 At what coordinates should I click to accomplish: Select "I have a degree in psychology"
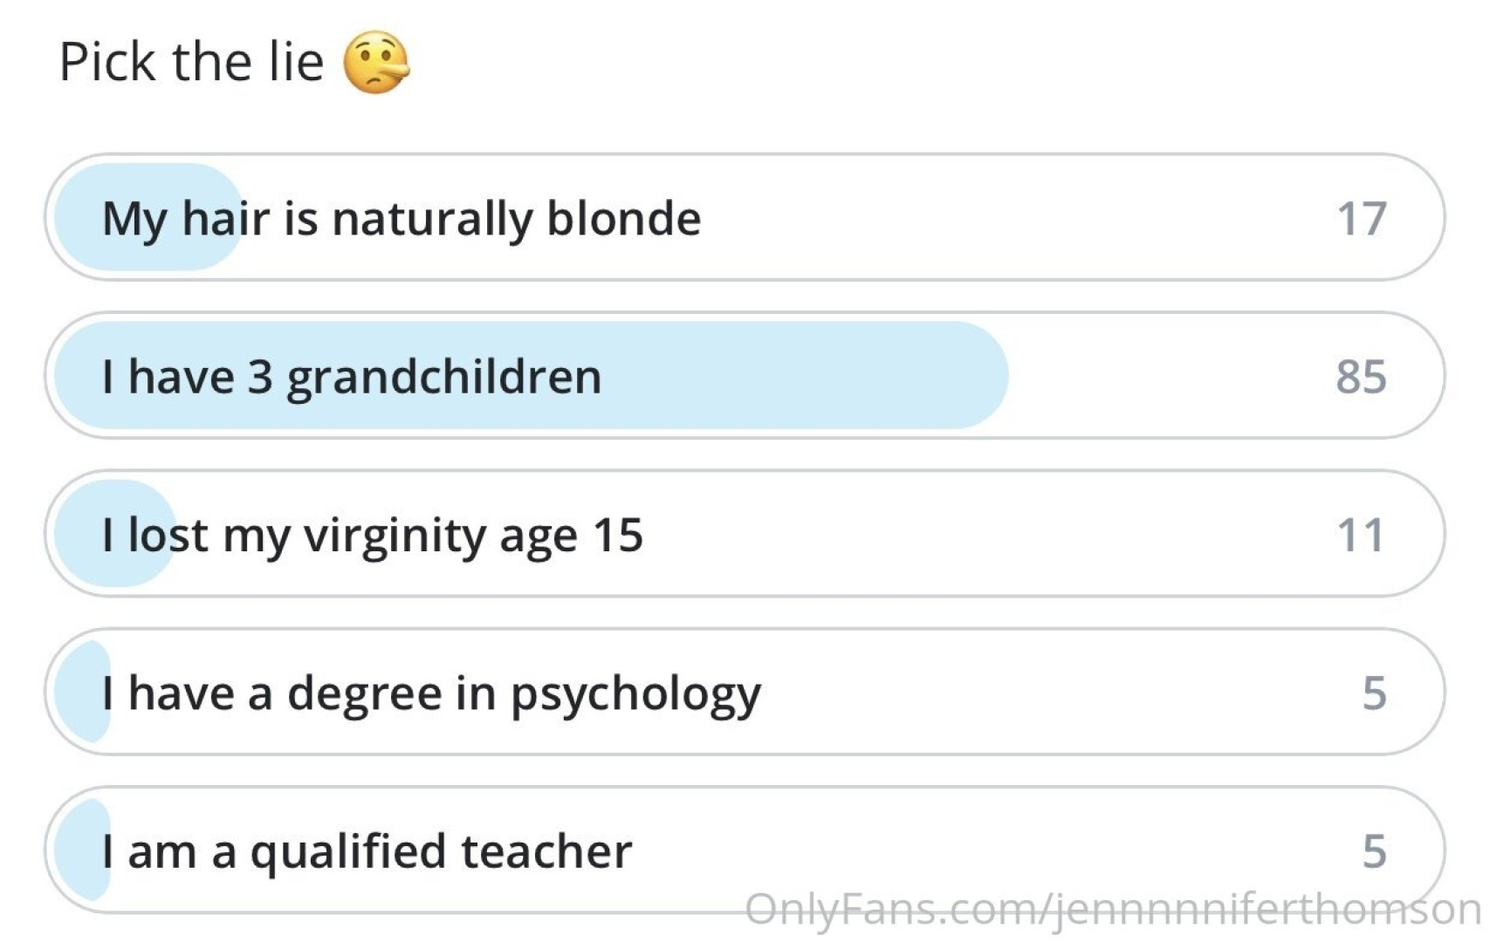click(432, 693)
